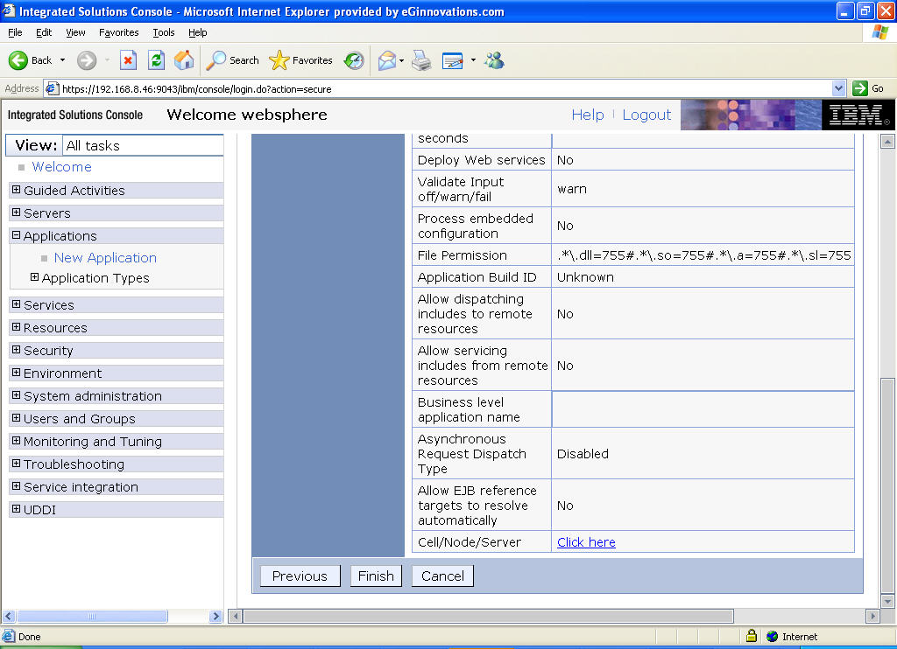Open the Favorites menu
The image size is (897, 649).
(x=118, y=32)
